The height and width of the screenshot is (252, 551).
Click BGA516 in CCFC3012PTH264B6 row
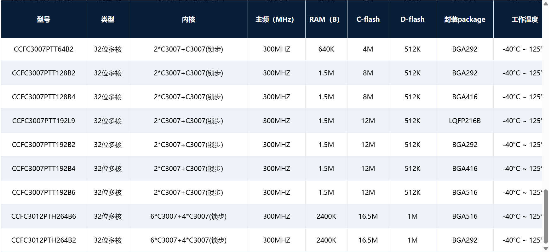465,216
